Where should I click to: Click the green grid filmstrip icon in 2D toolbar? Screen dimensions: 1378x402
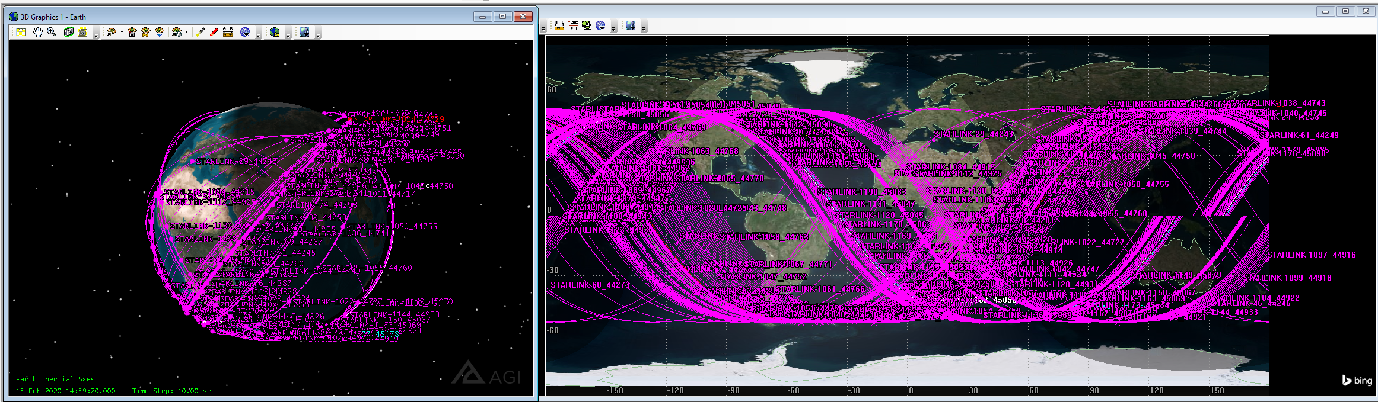tap(587, 25)
